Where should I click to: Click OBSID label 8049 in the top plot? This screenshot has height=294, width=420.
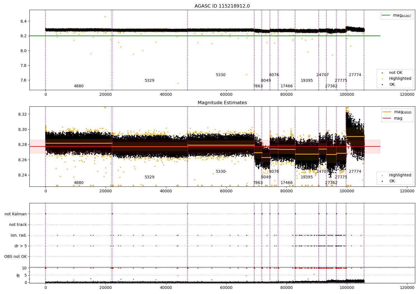click(266, 81)
